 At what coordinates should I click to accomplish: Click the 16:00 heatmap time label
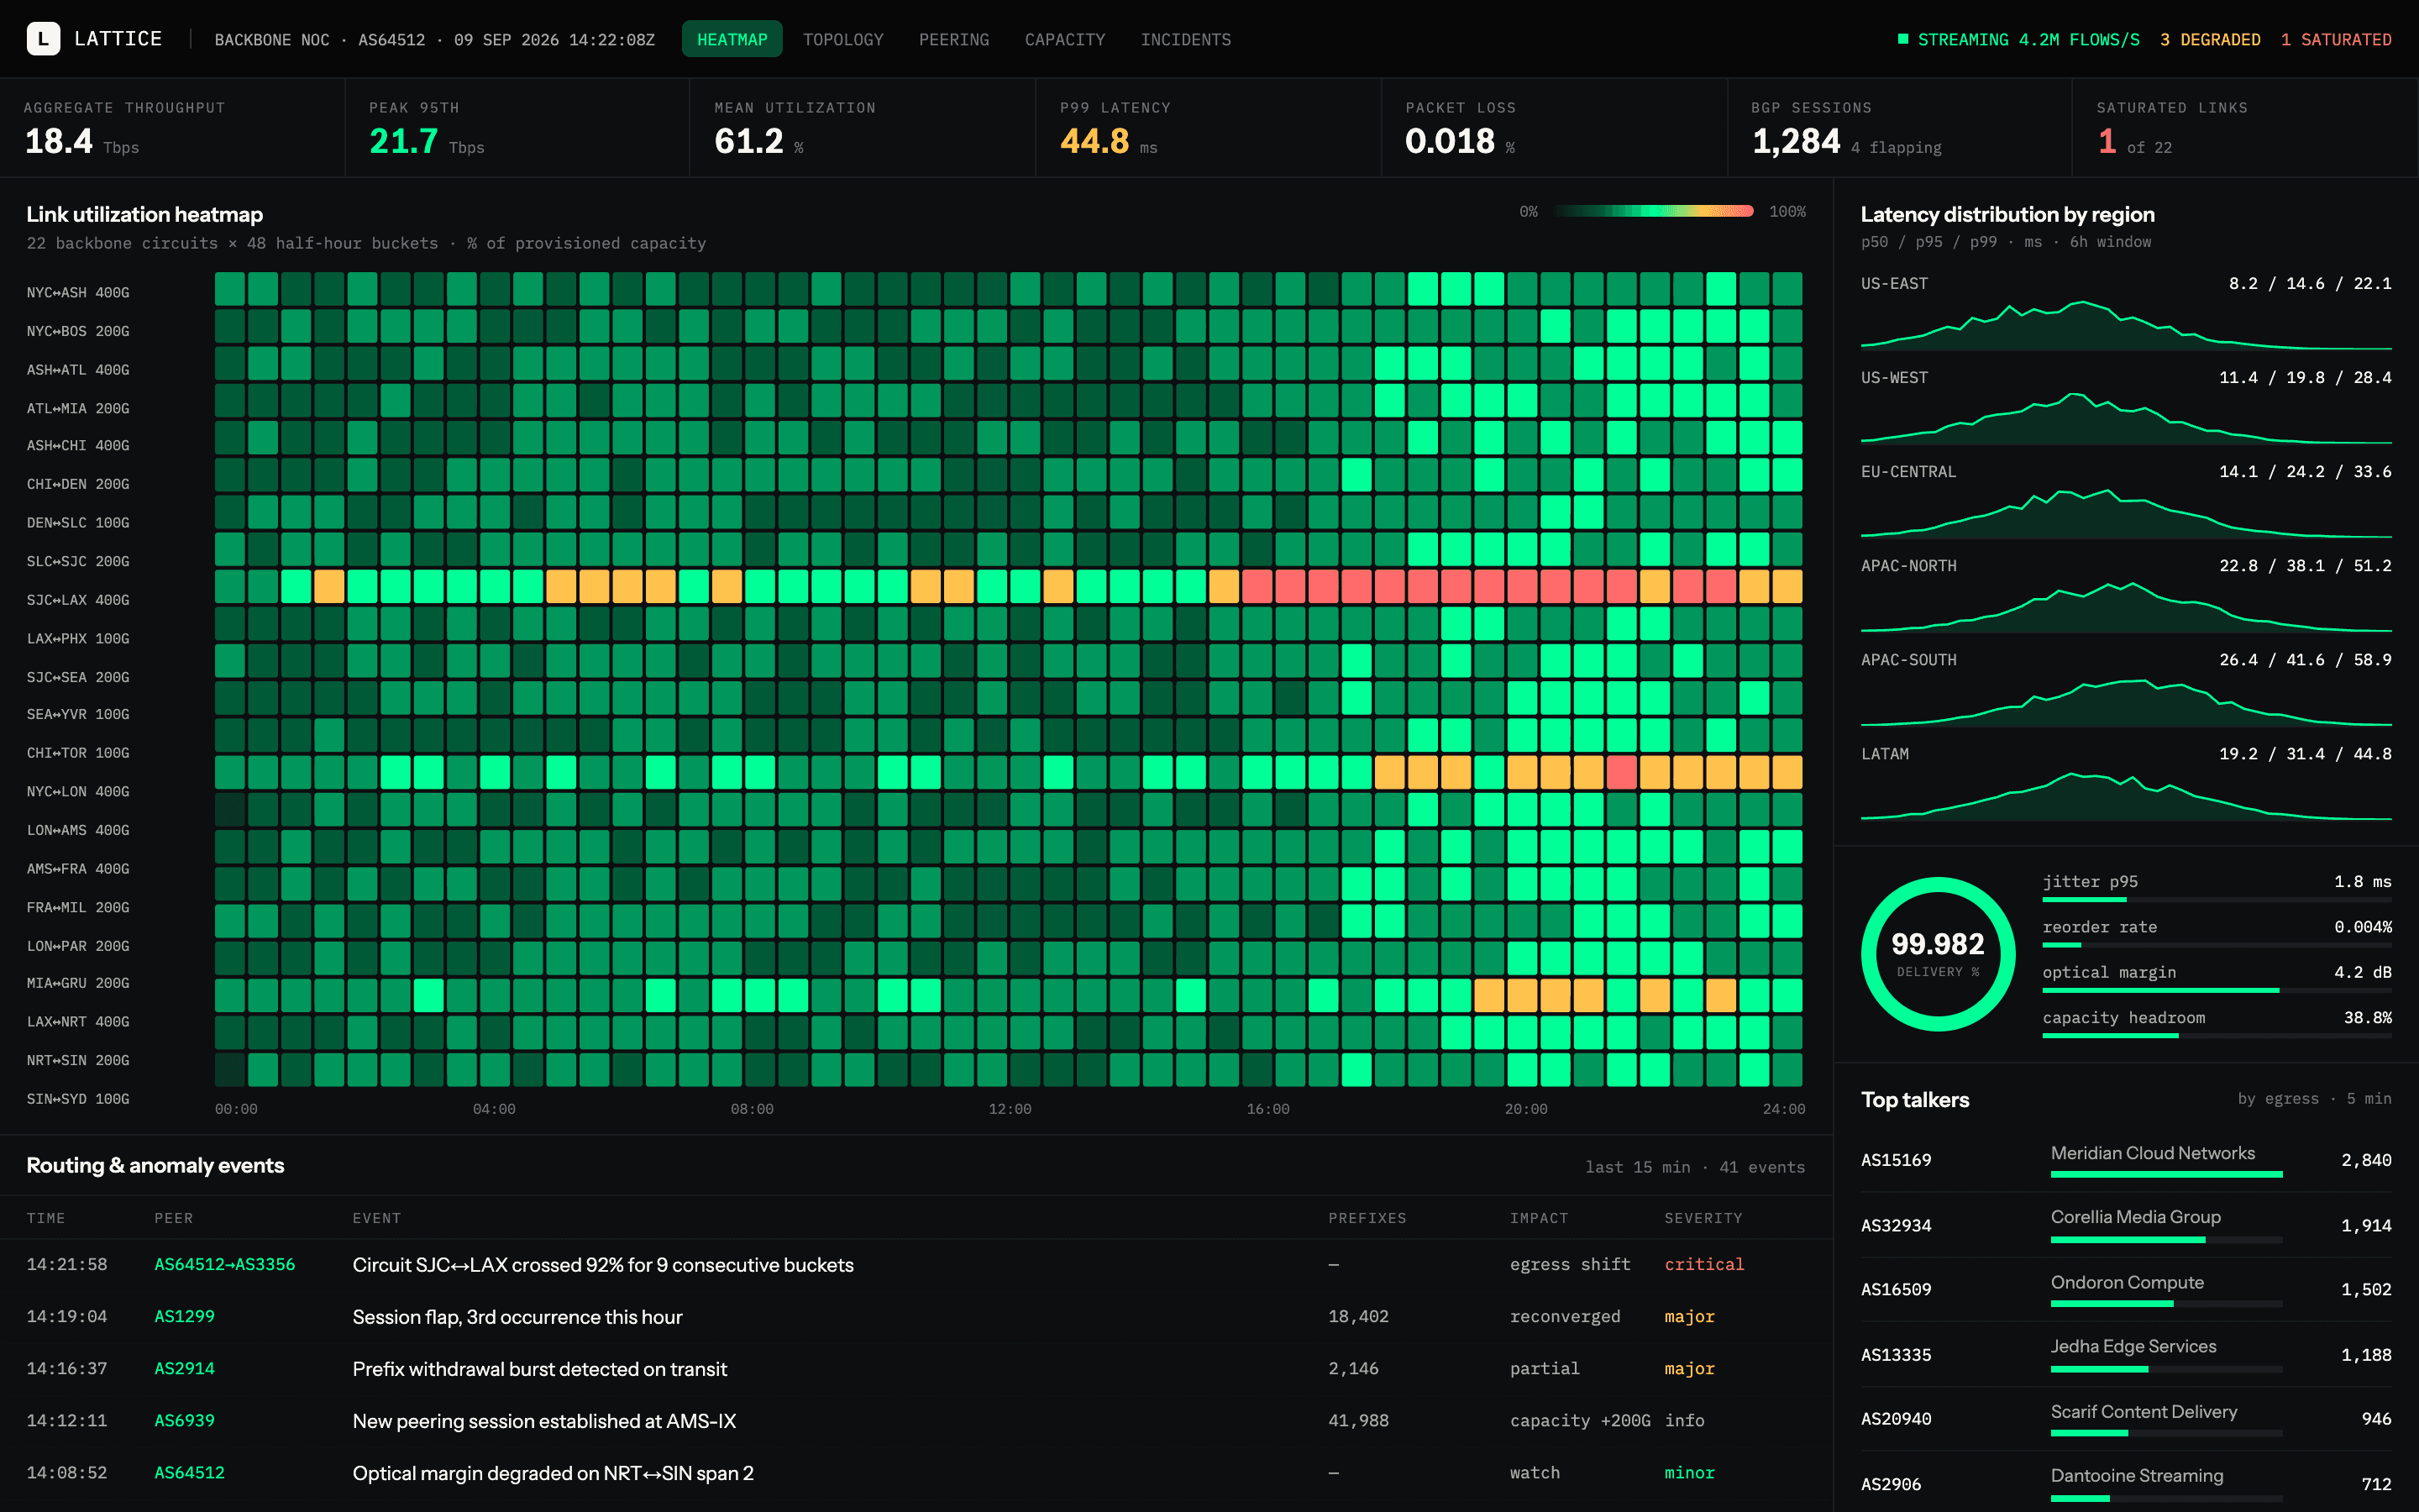pyautogui.click(x=1267, y=1108)
